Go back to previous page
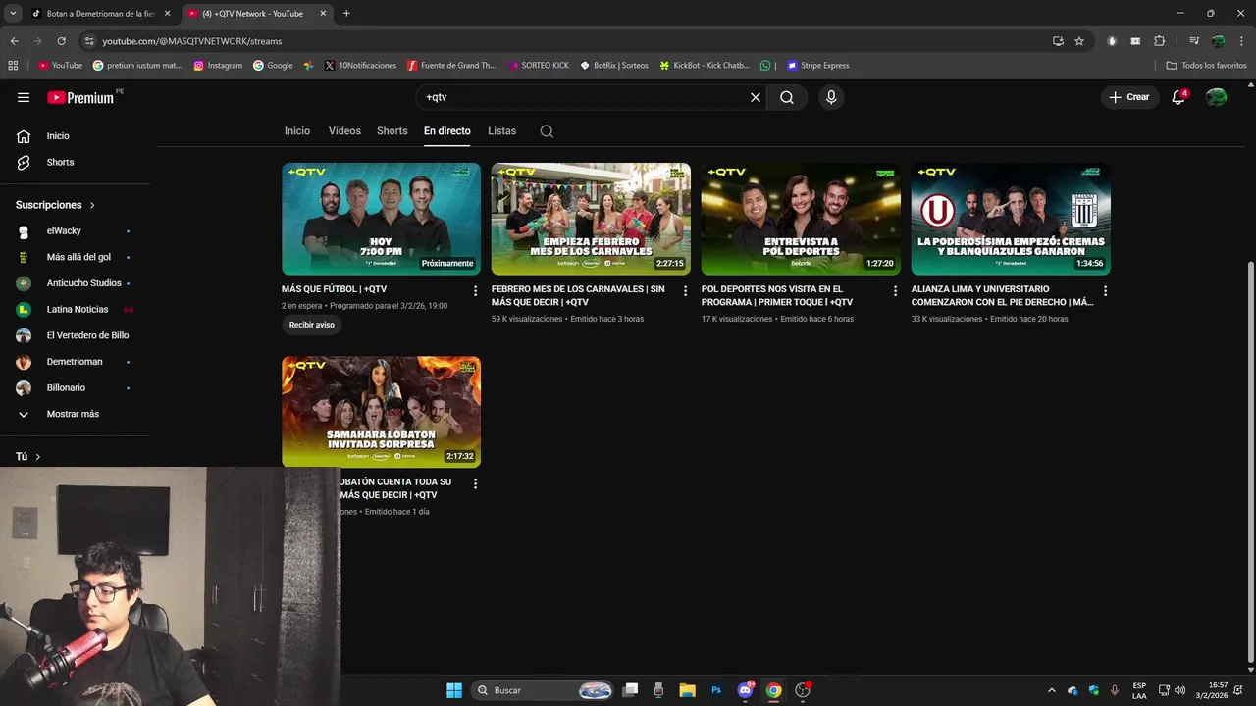 14,41
